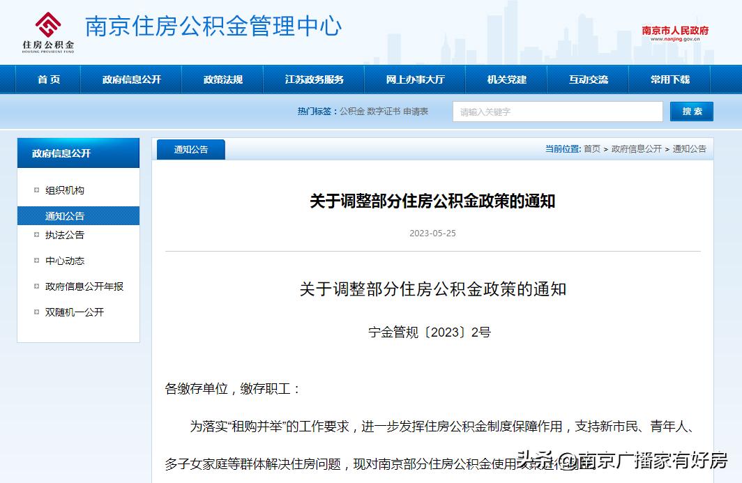The image size is (742, 483).
Task: Select 中心动态 in the sidebar
Action: click(x=64, y=261)
